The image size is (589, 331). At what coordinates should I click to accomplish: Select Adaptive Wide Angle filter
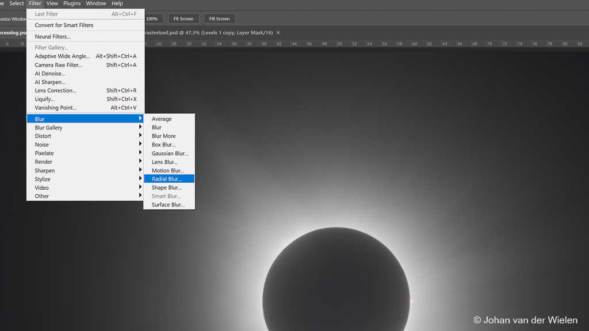point(86,56)
